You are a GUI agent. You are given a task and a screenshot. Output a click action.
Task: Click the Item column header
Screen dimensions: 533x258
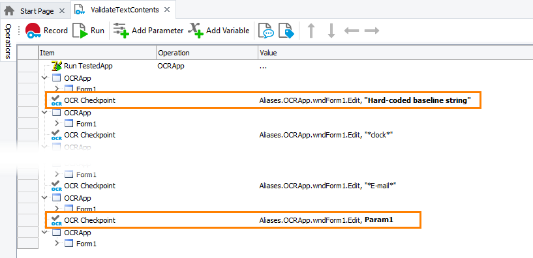pyautogui.click(x=97, y=53)
